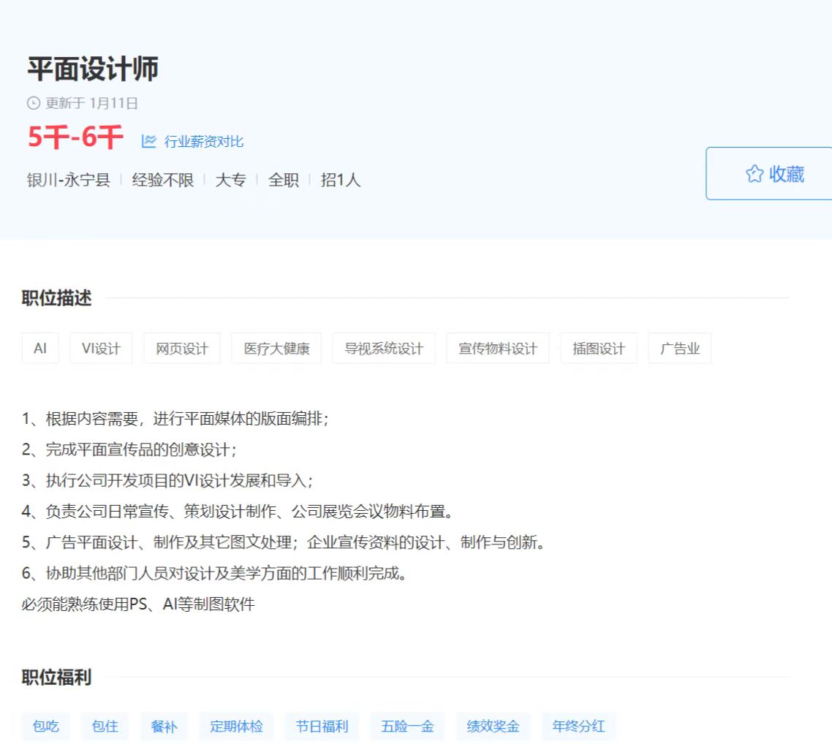The image size is (832, 744).
Task: Click the 插图设计 tag
Action: [599, 349]
